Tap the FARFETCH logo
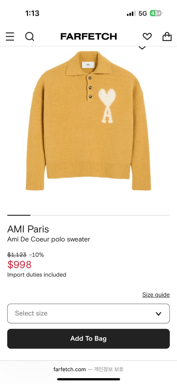177x384 pixels. click(88, 37)
